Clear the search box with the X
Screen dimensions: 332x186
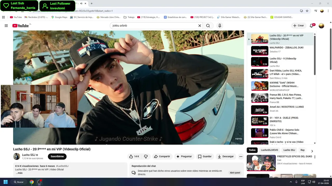point(200,26)
